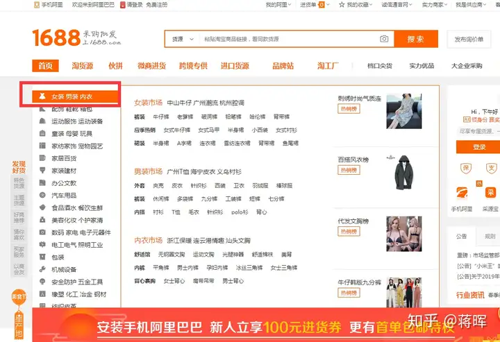Switch to the 规则 tab
Image resolution: width=500 pixels, height=342 pixels.
coord(490,236)
